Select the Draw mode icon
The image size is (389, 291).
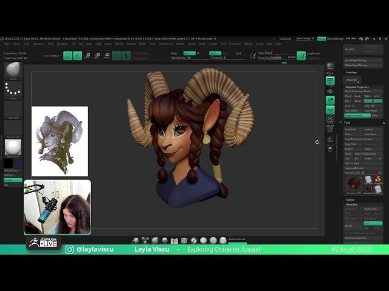point(78,56)
